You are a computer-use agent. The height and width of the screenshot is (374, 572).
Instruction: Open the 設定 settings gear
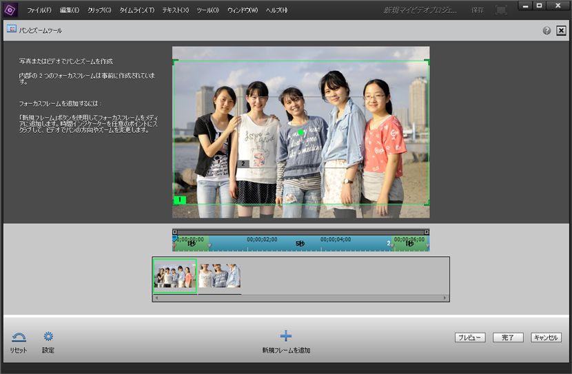(x=48, y=336)
